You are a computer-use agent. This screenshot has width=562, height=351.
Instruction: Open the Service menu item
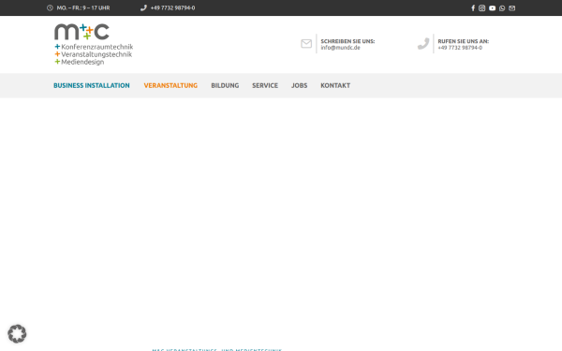click(265, 85)
